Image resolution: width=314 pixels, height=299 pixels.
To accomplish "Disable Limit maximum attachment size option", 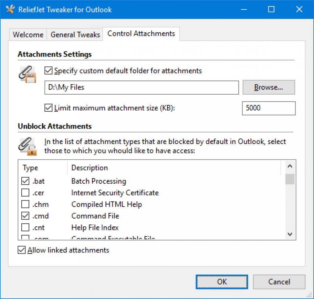I will point(48,108).
